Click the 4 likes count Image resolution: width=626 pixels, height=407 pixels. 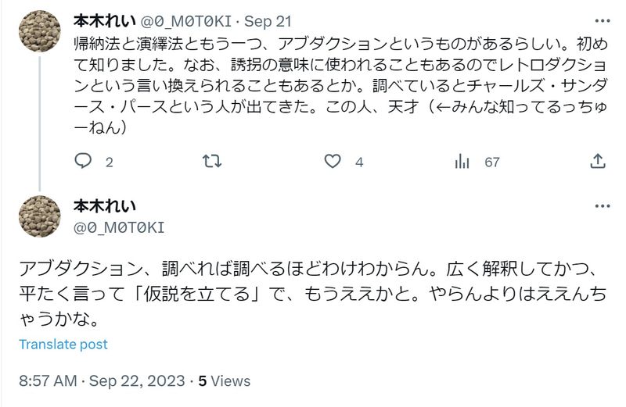point(359,162)
